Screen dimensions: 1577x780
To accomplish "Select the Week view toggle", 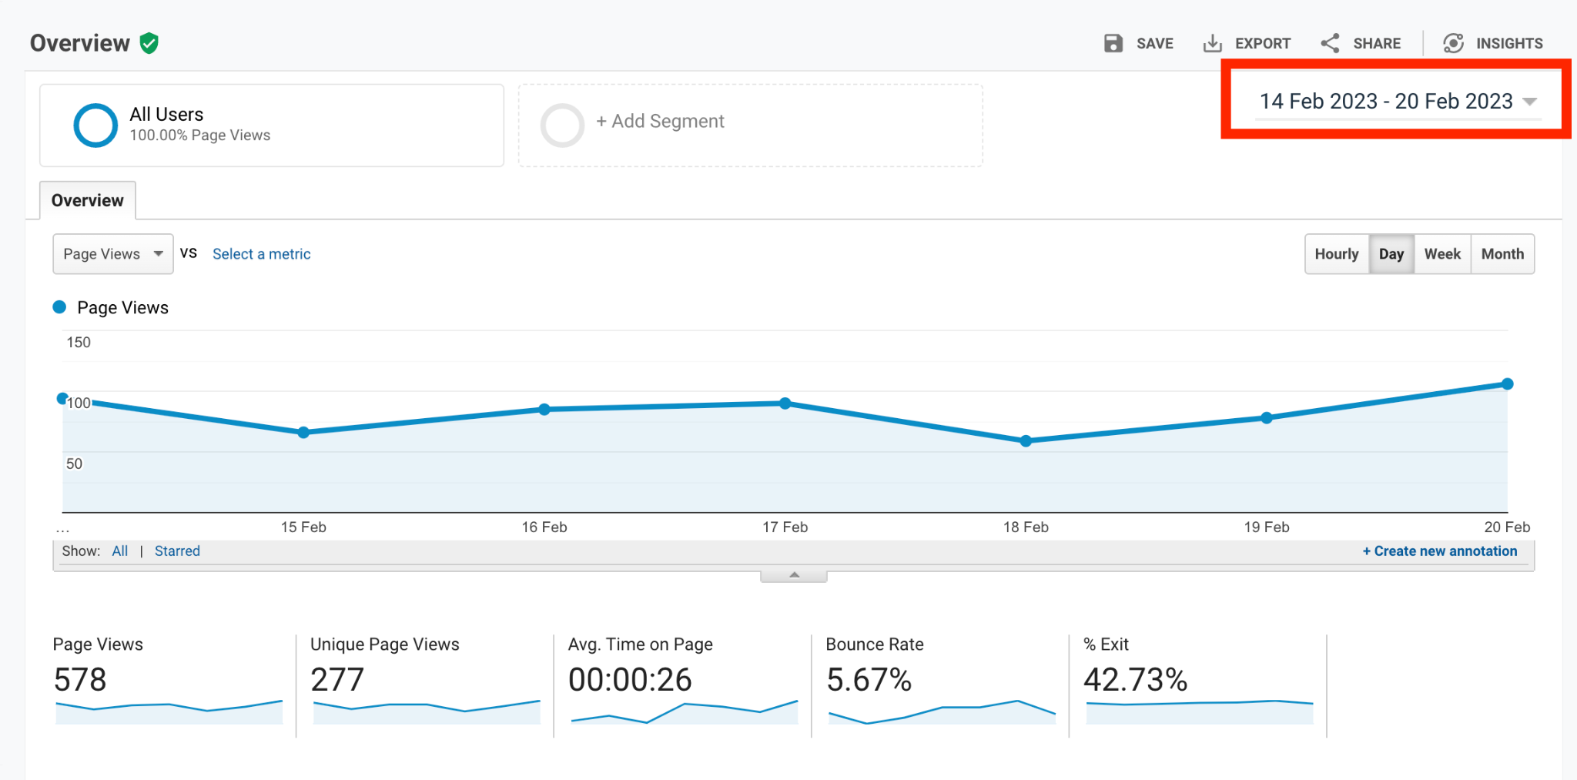I will click(1442, 254).
